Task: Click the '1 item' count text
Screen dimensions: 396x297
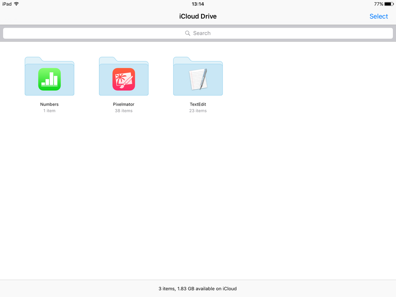Action: pyautogui.click(x=49, y=110)
